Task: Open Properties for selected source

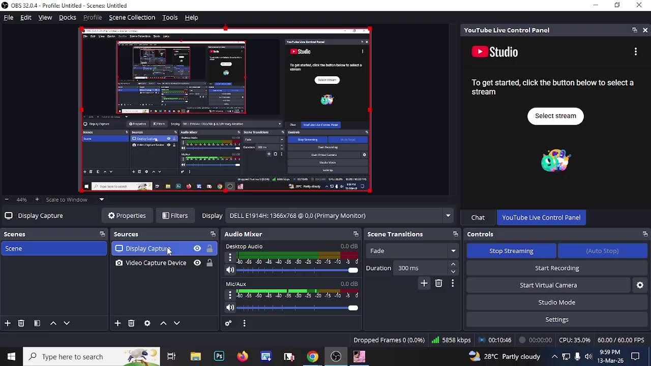Action: click(127, 216)
